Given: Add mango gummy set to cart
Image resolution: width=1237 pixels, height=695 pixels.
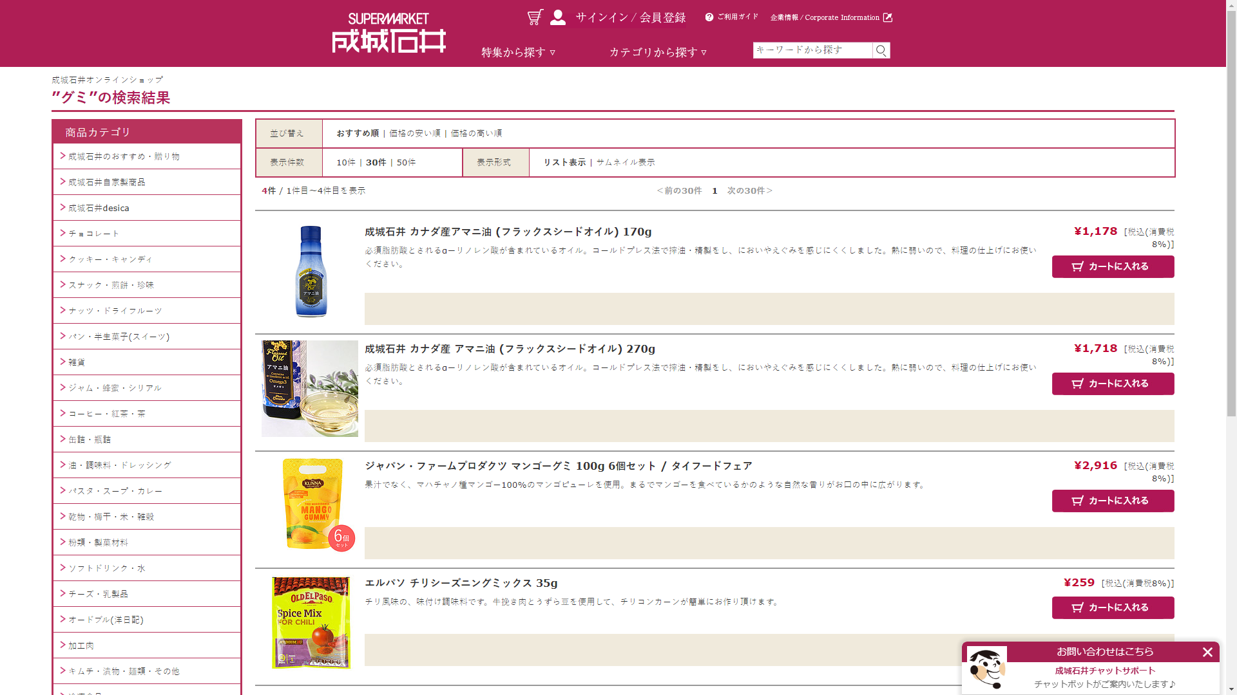Looking at the screenshot, I should [x=1113, y=501].
